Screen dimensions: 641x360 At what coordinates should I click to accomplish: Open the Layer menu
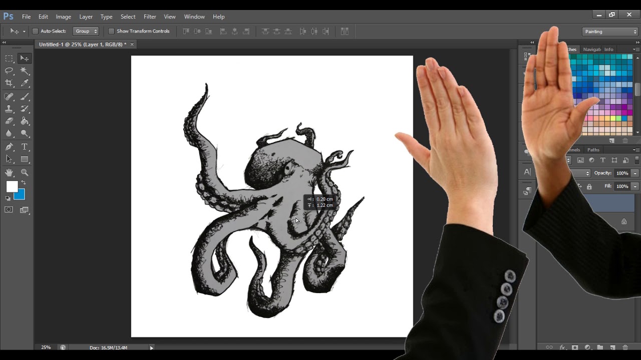pos(86,16)
